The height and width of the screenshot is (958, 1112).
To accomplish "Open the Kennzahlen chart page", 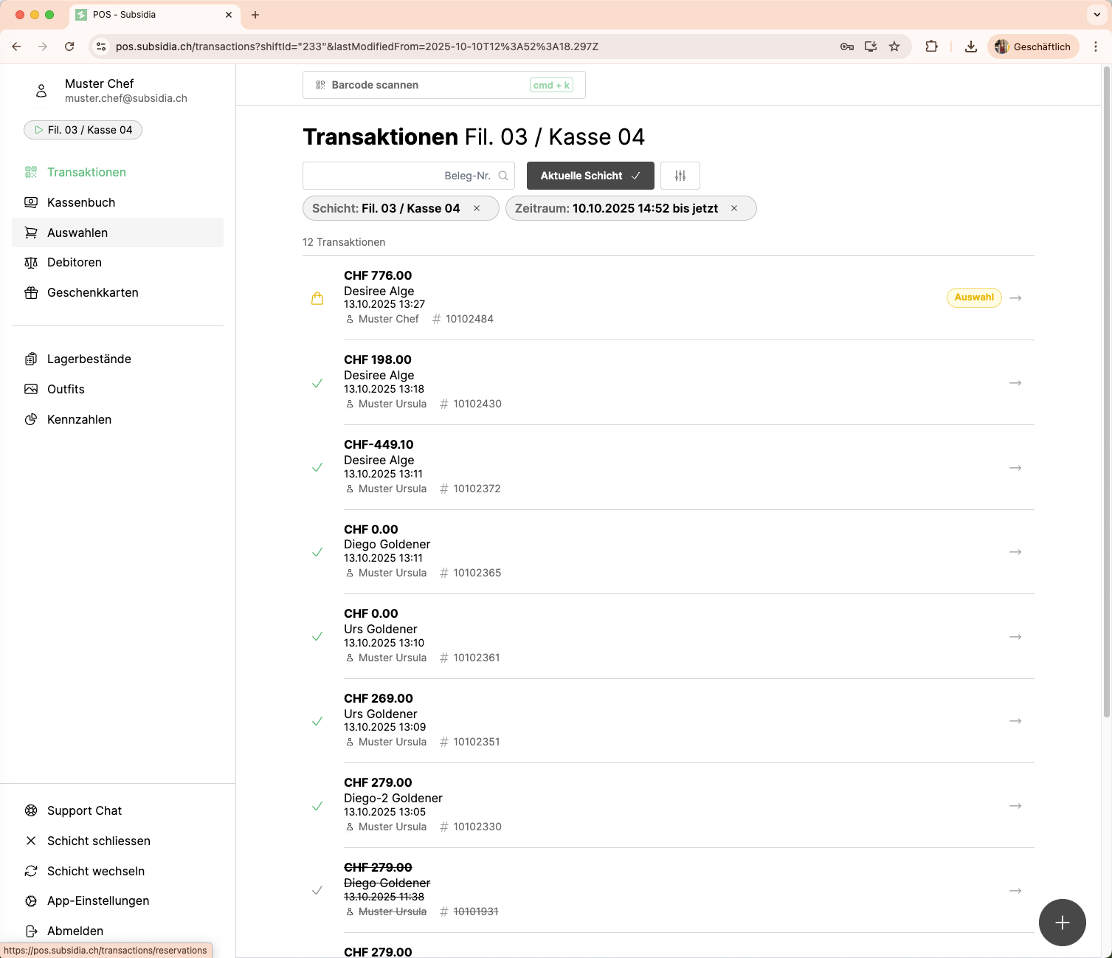I will [79, 419].
